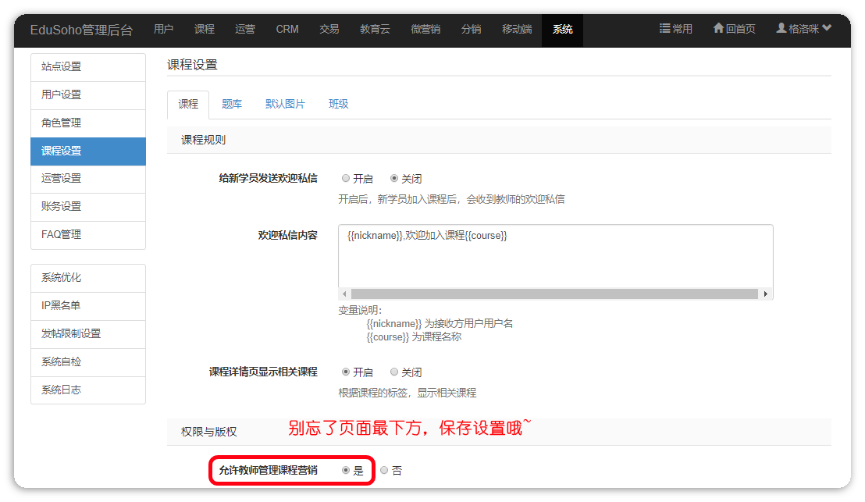The width and height of the screenshot is (865, 502).
Task: Choose 否 for teacher course marketing
Action: coord(384,470)
